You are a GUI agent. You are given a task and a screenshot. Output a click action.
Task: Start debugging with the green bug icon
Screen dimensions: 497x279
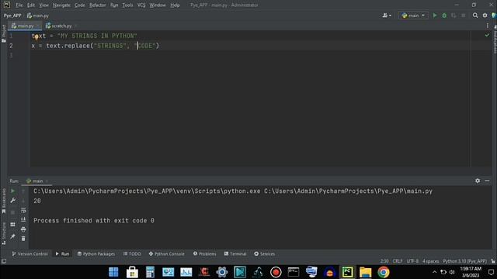coord(444,15)
